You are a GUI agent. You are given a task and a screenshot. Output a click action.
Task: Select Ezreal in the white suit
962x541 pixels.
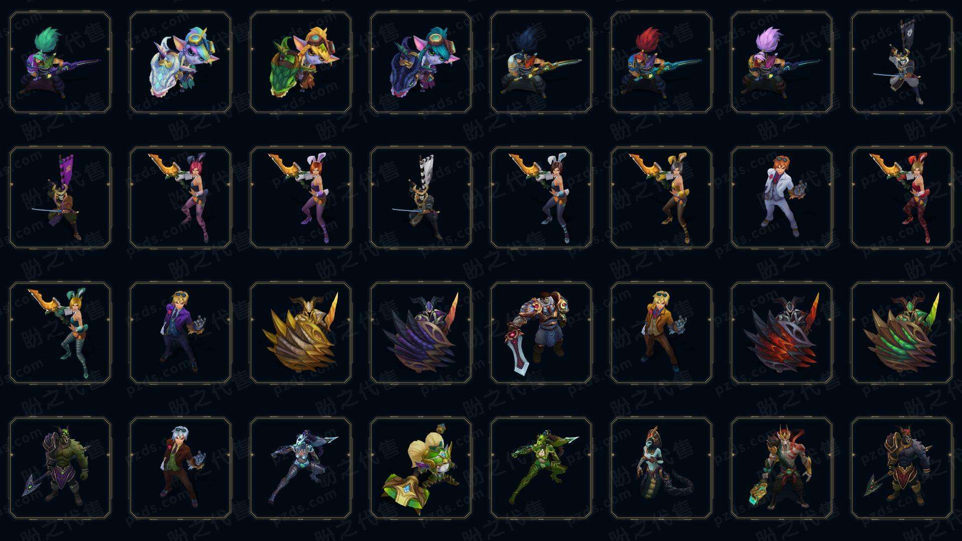(x=782, y=197)
